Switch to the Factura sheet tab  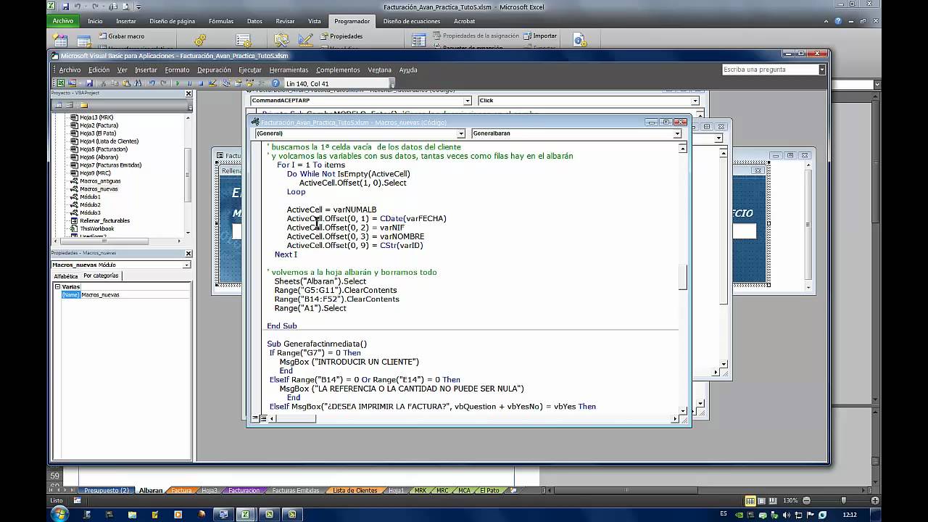181,491
